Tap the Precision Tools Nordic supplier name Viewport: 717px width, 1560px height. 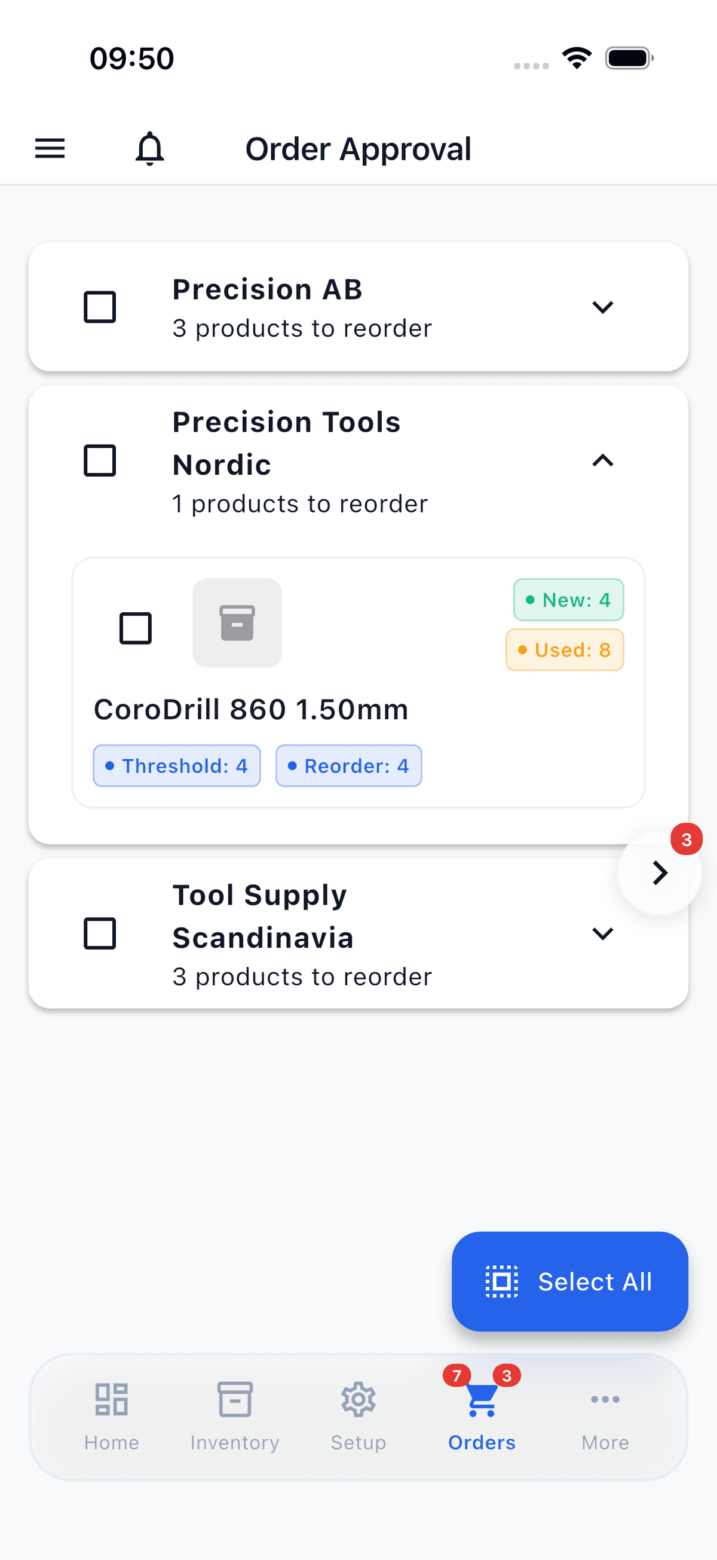286,443
